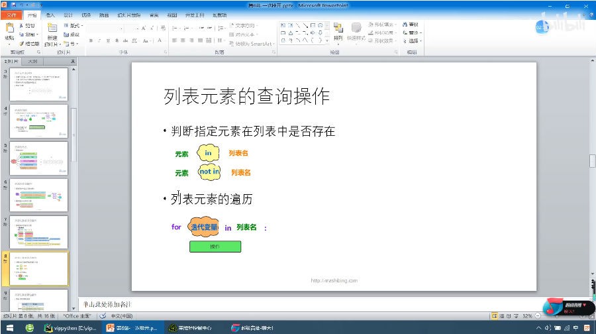Select the Format Painter (格式刷) tool
Viewport: 596px width, 334px height.
29,43
